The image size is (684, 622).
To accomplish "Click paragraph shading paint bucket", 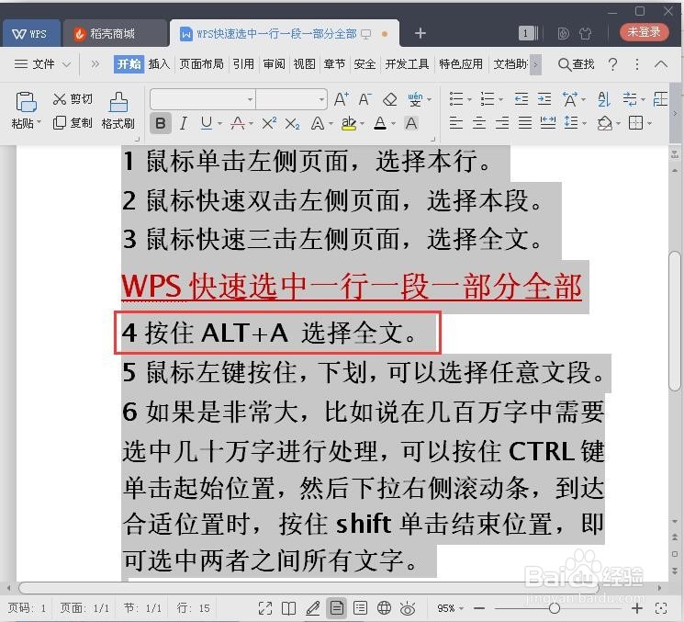I will (x=605, y=123).
